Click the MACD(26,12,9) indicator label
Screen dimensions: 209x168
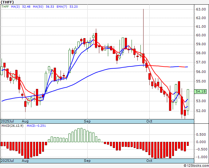tap(12, 126)
